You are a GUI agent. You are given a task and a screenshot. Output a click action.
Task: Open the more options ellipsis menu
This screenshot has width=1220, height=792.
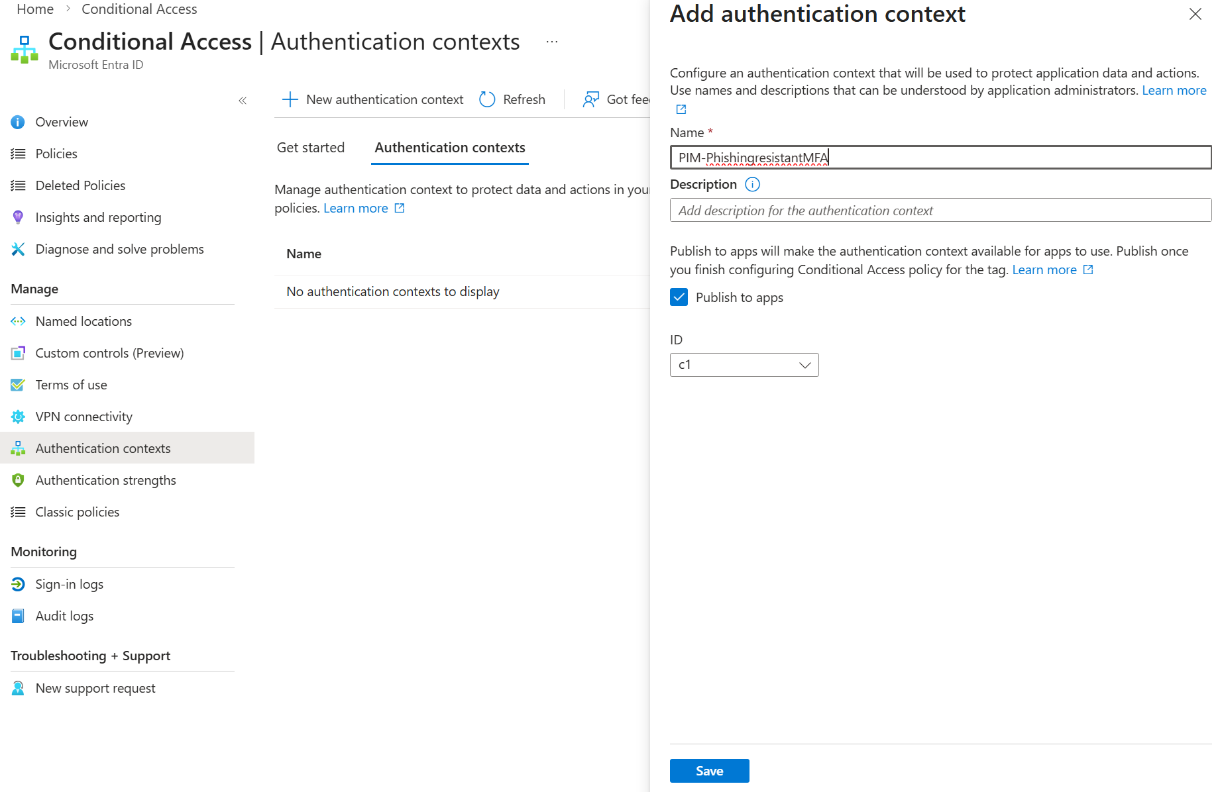pos(551,42)
